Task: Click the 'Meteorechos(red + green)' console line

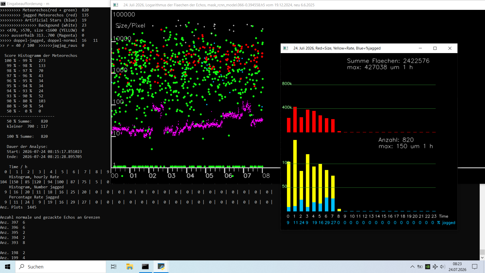Action: [x=44, y=10]
